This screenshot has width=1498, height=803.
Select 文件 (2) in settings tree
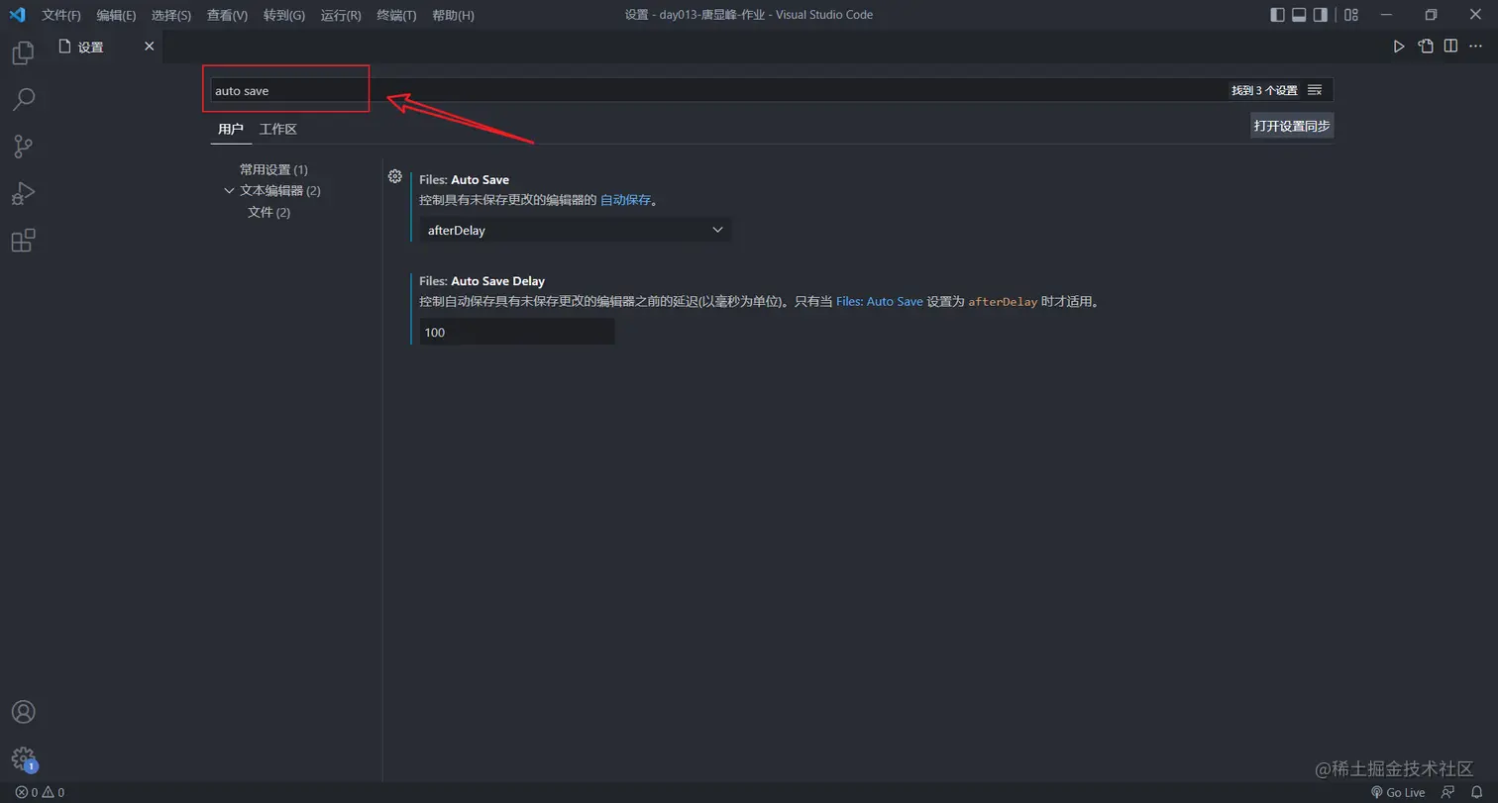tap(268, 212)
